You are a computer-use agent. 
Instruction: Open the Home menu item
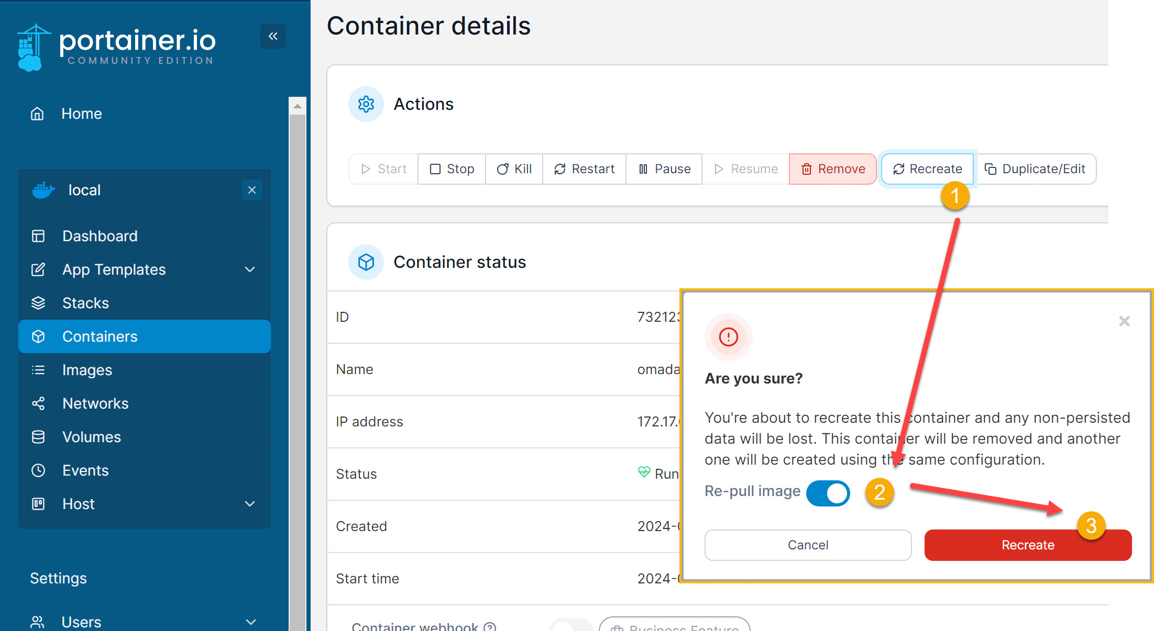pyautogui.click(x=81, y=114)
